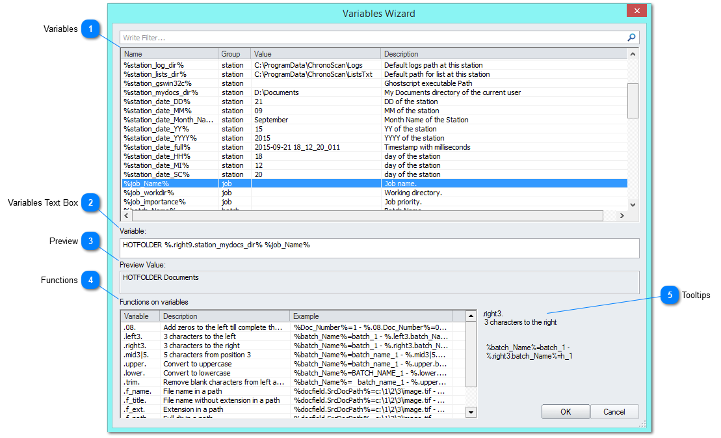Click the functions list scrollbar down arrow
This screenshot has height=438, width=721.
click(x=469, y=411)
